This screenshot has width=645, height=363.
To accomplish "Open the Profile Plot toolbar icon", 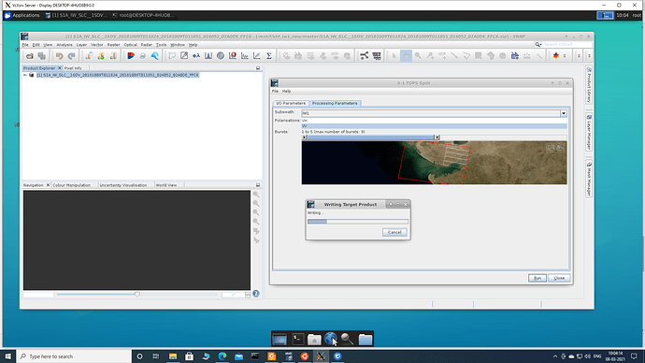I will (x=245, y=56).
